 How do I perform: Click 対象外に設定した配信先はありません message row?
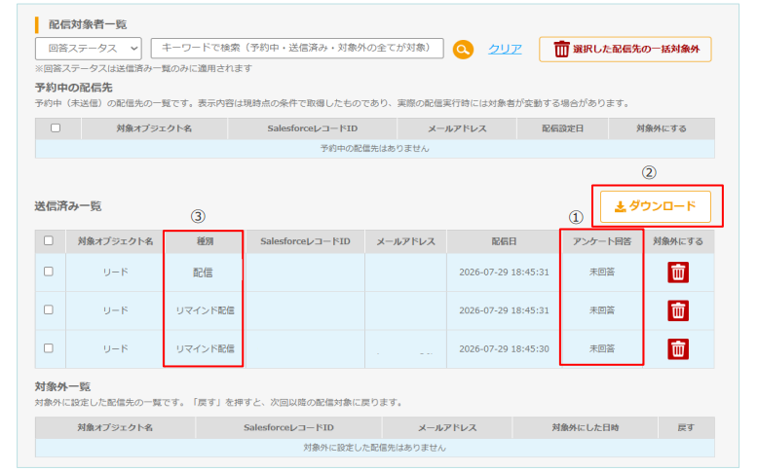click(x=375, y=448)
